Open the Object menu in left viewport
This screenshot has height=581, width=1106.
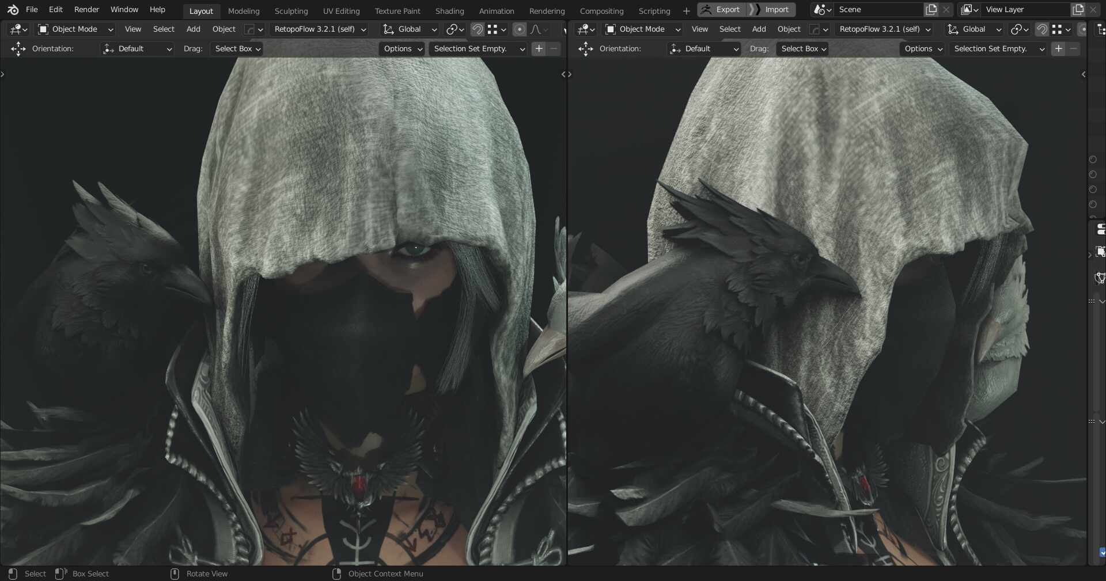tap(224, 29)
